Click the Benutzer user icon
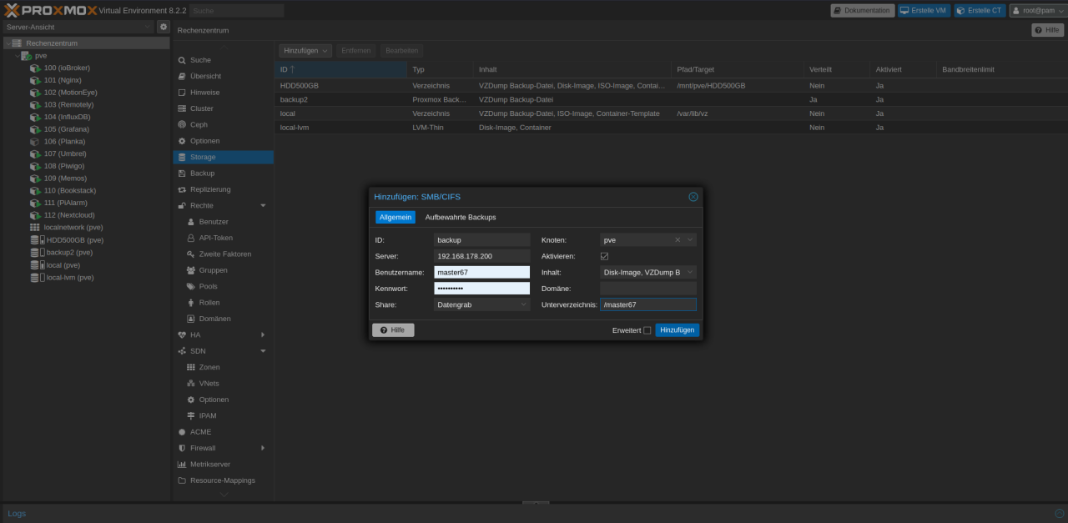The width and height of the screenshot is (1068, 523). 191,222
